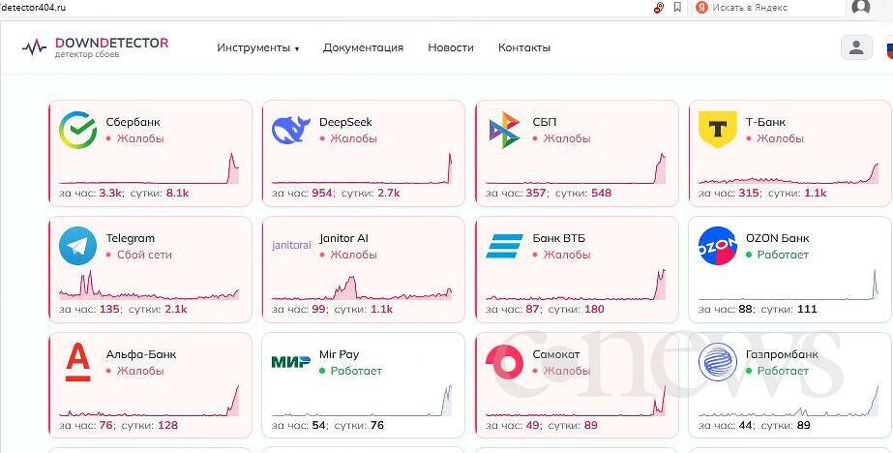The image size is (893, 453).
Task: Open the Russian flag language selector
Action: coord(887,46)
